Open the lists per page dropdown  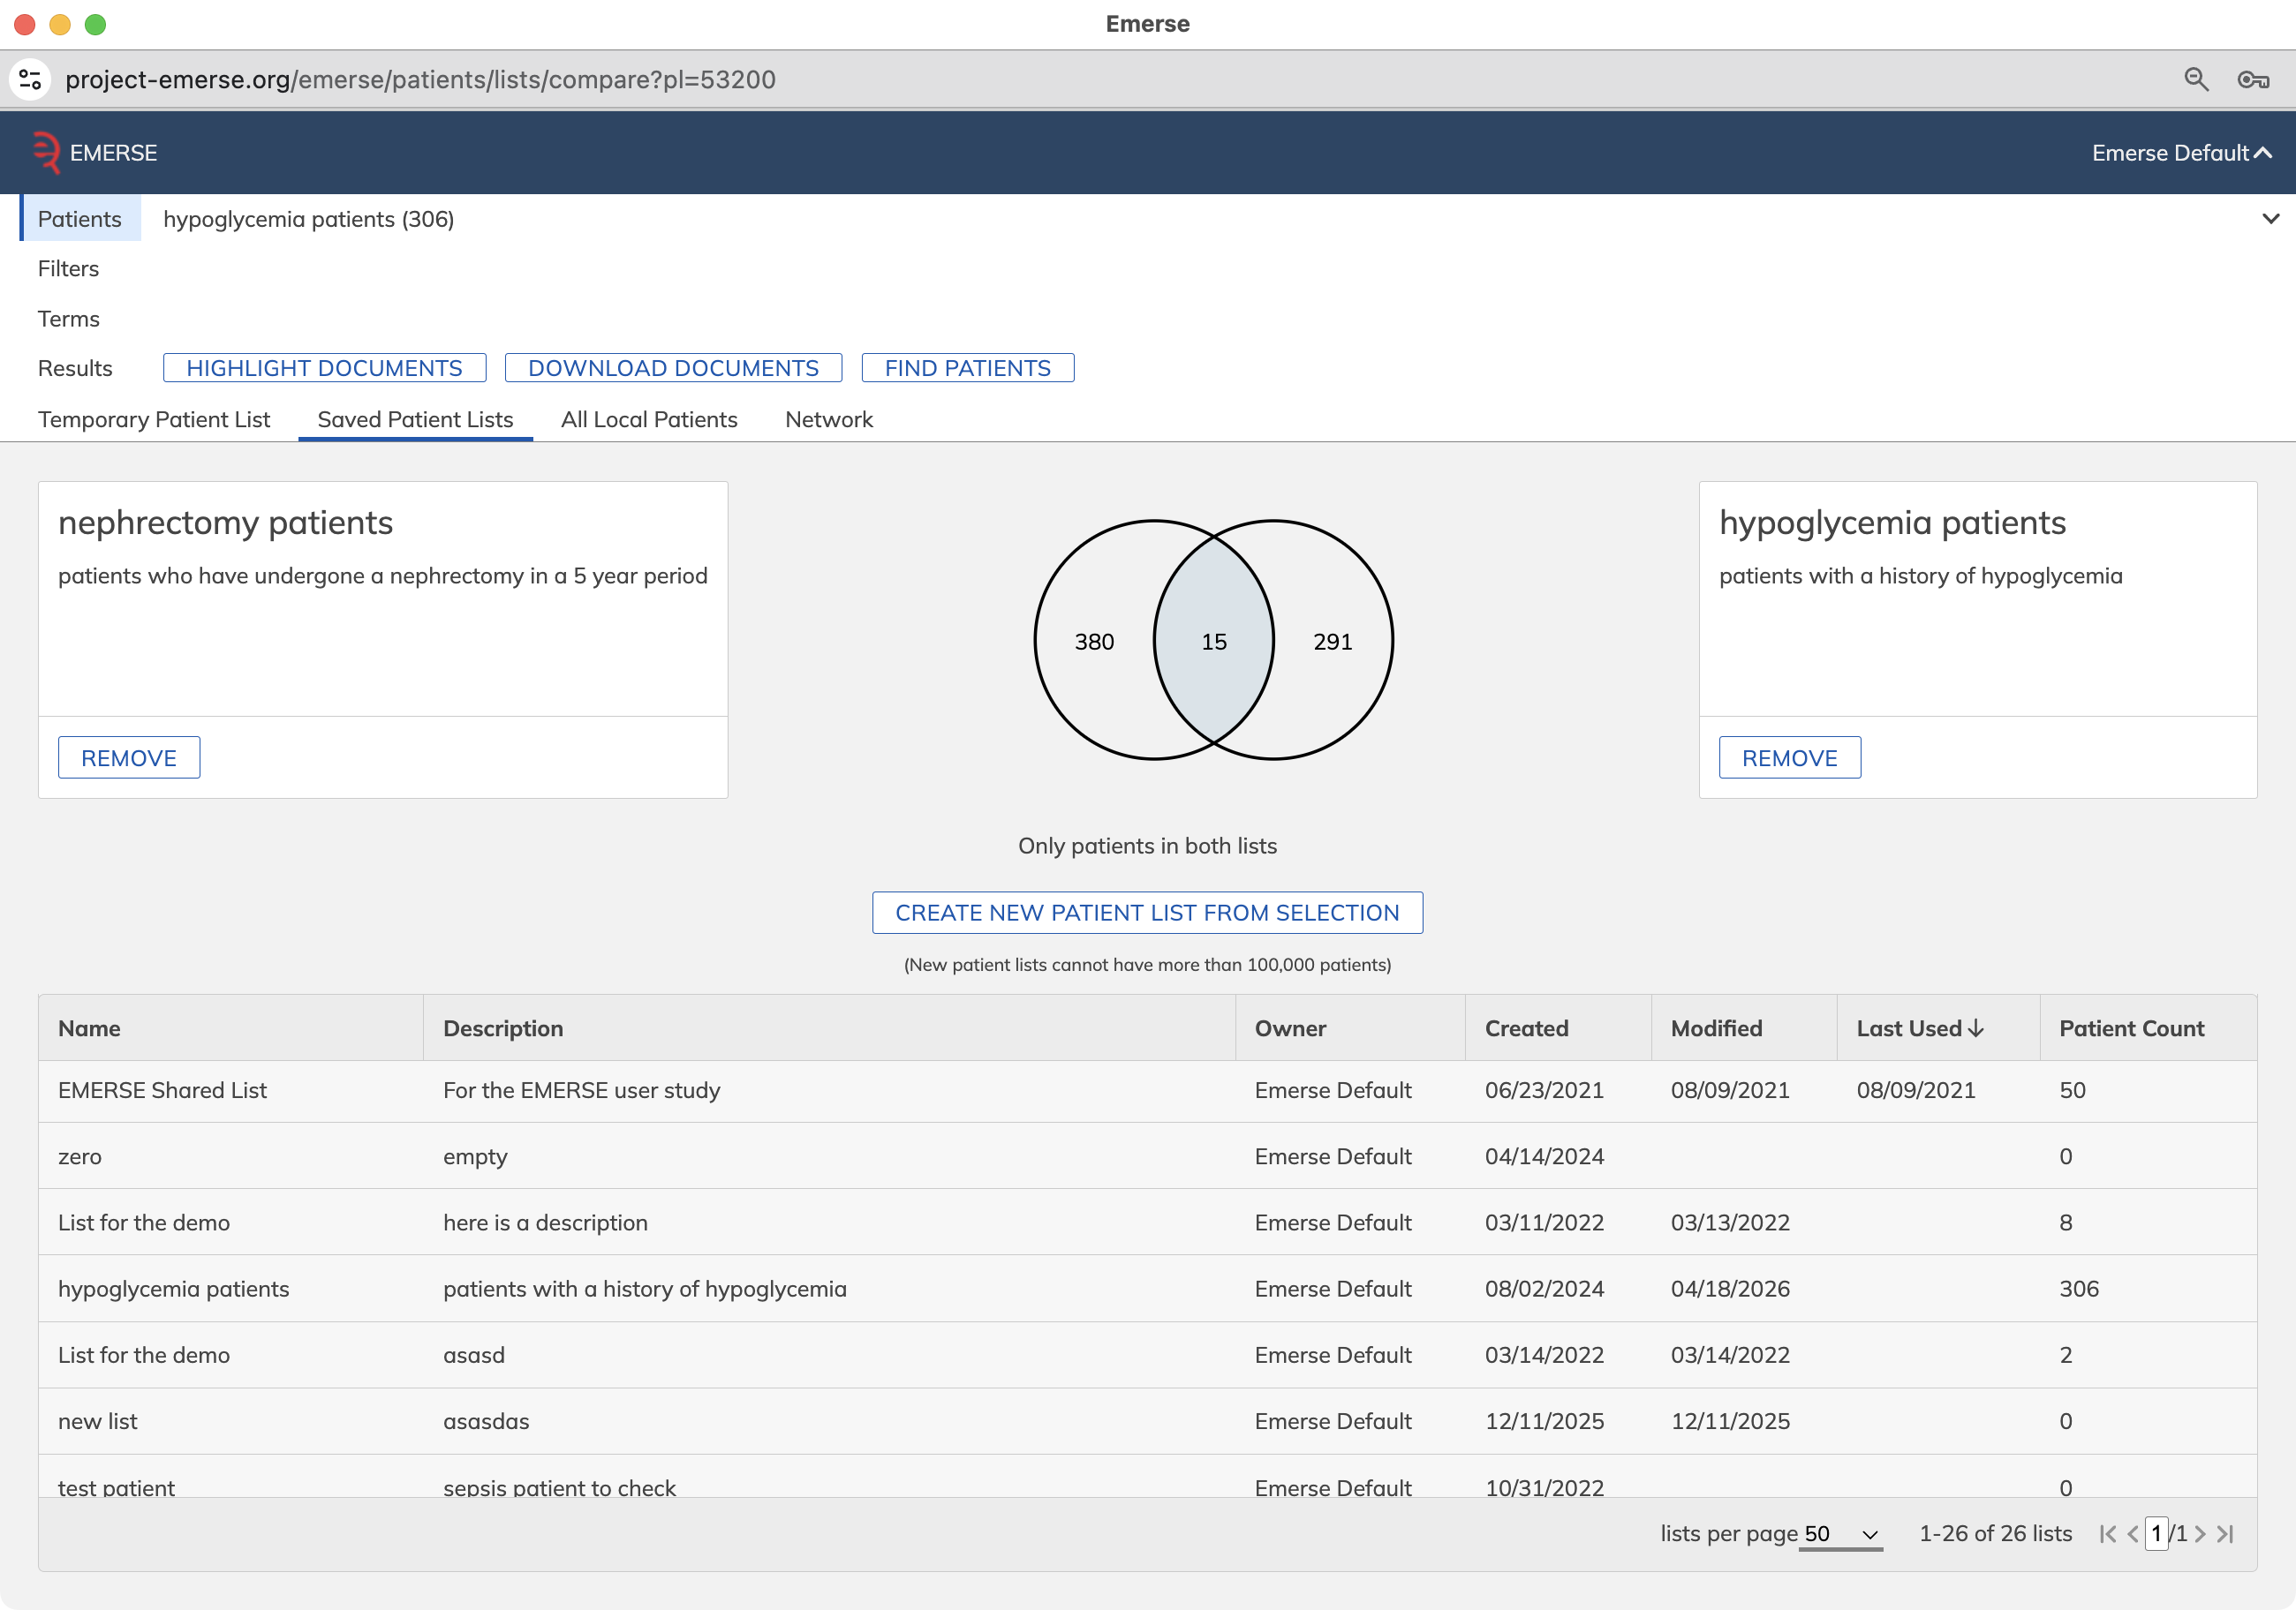[x=1840, y=1534]
